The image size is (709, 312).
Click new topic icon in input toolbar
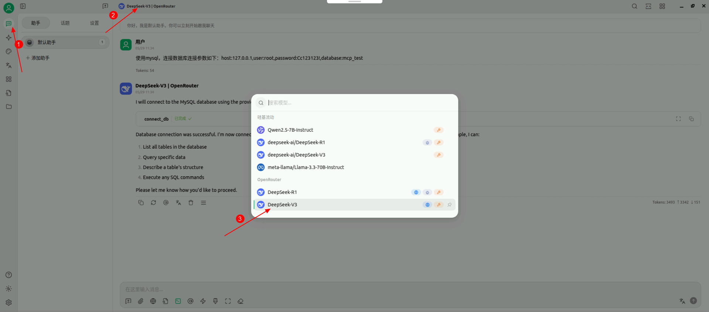tap(128, 301)
